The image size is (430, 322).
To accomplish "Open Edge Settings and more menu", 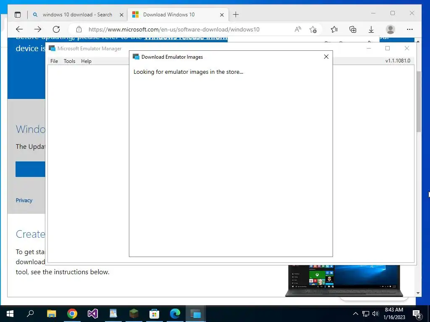I will 410,29.
